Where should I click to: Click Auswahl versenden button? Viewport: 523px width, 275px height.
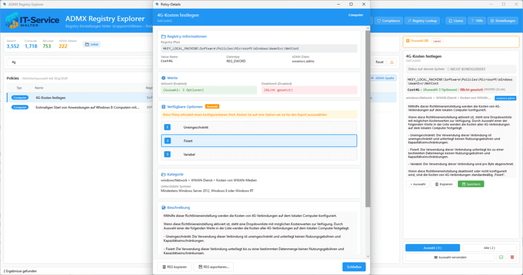pyautogui.click(x=450, y=257)
